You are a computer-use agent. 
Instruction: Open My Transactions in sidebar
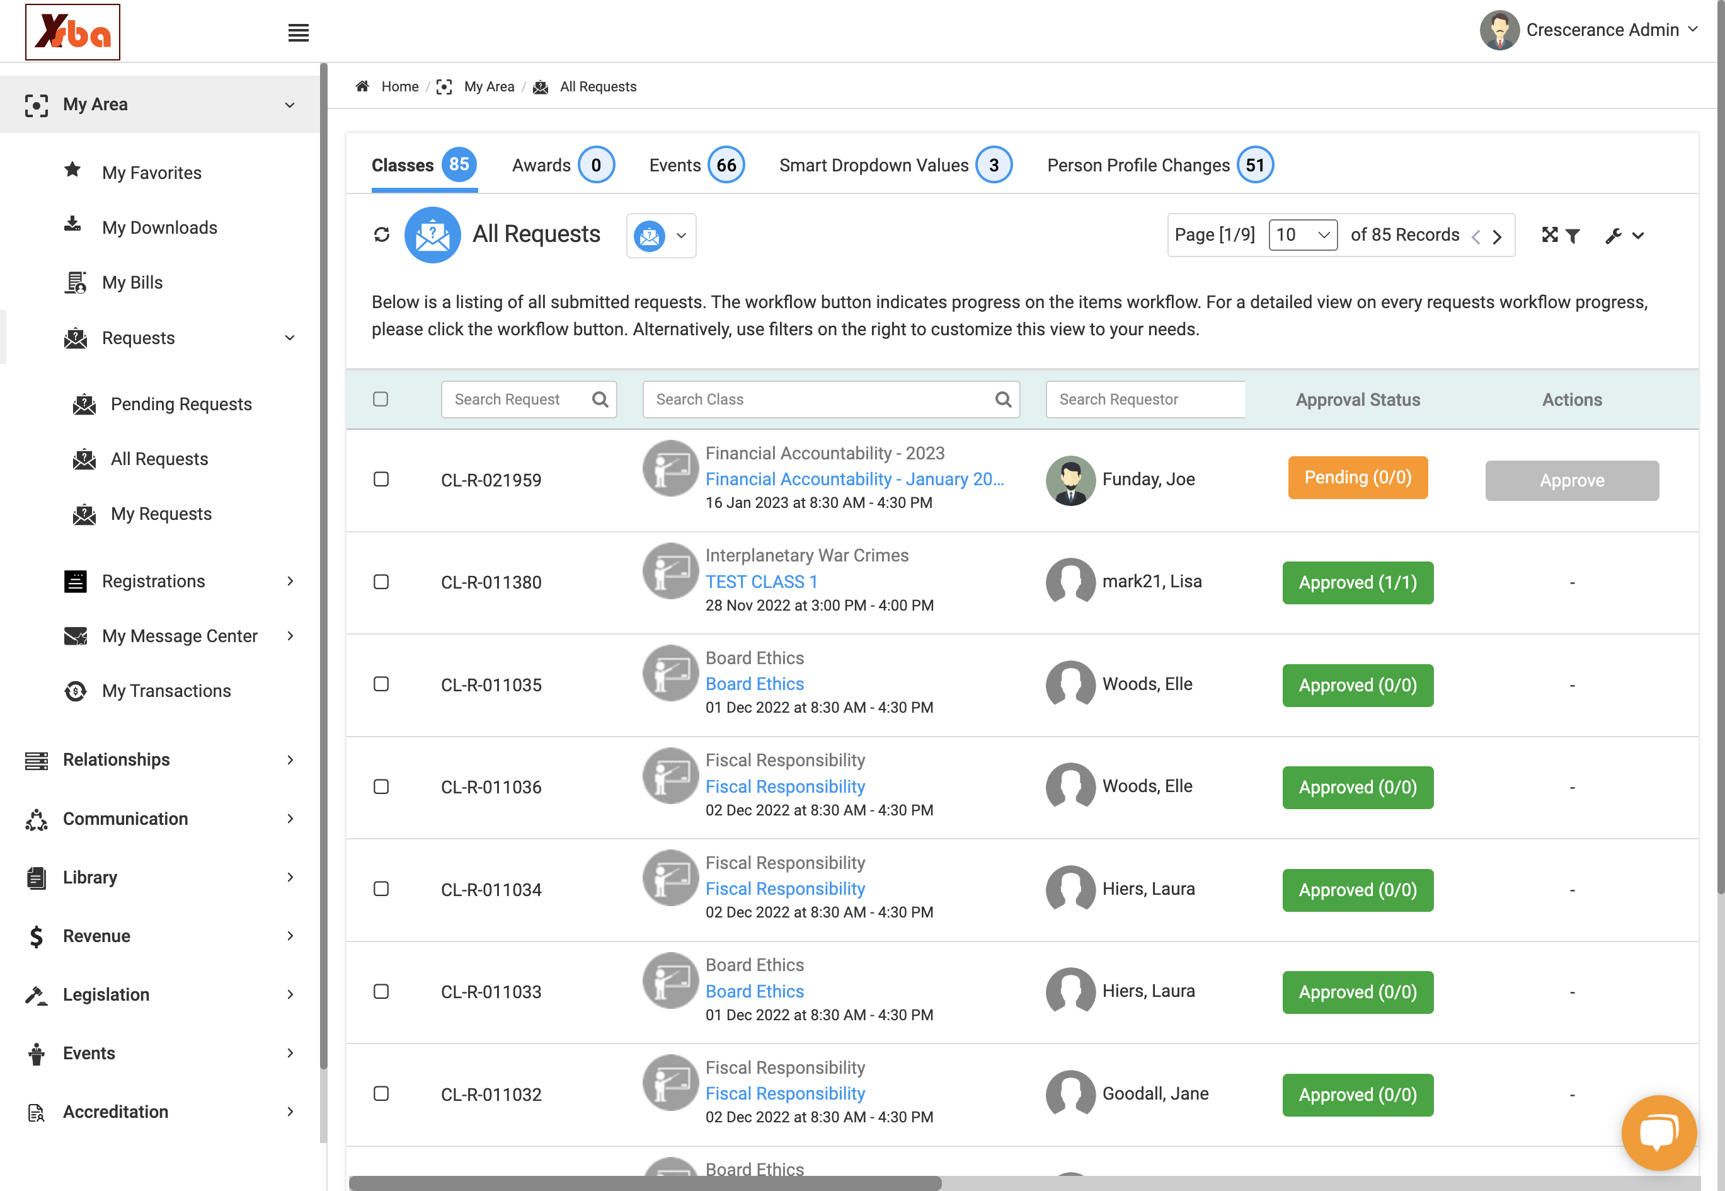pos(166,691)
